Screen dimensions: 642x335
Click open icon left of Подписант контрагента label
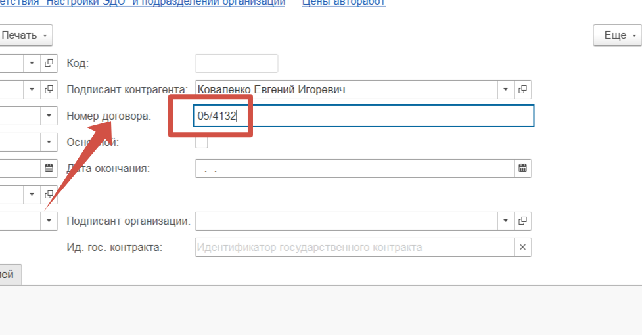tap(49, 89)
